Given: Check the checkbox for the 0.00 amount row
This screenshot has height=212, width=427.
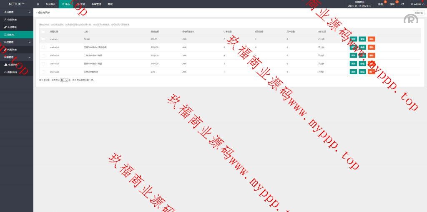Looking at the screenshot, I should tap(43, 72).
